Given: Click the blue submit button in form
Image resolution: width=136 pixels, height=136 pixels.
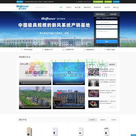Looking at the screenshot, I should (107, 42).
